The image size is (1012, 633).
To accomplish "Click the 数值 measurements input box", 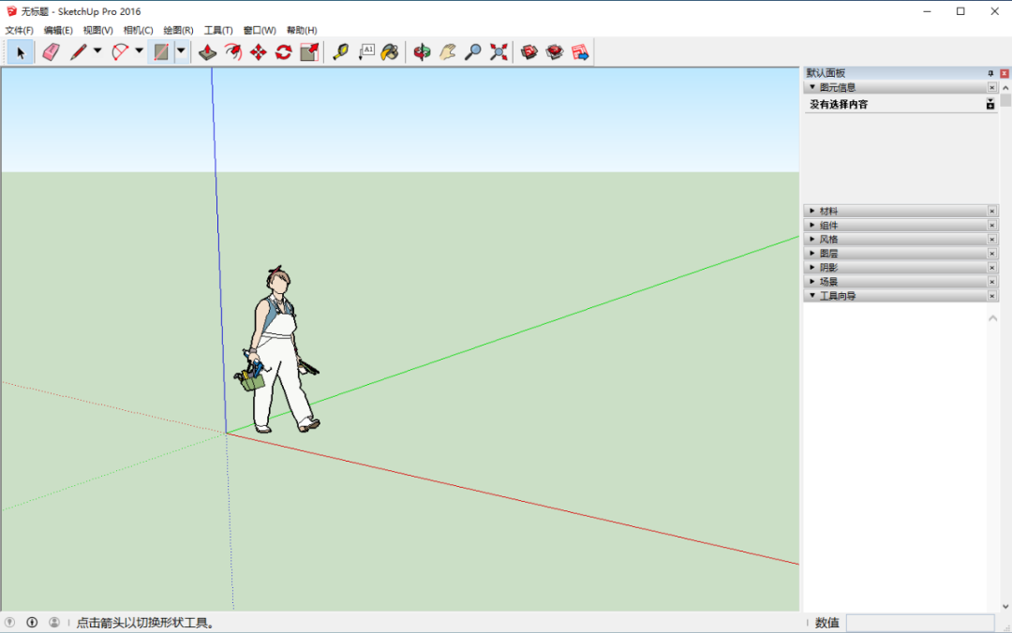I will pyautogui.click(x=920, y=623).
